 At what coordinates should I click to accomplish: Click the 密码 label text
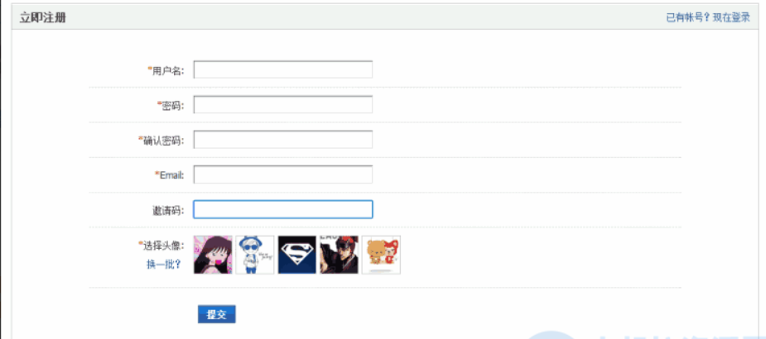[x=172, y=105]
